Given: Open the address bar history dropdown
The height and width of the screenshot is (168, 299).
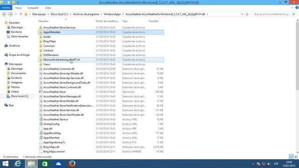Looking at the screenshot, I should pyautogui.click(x=242, y=14).
